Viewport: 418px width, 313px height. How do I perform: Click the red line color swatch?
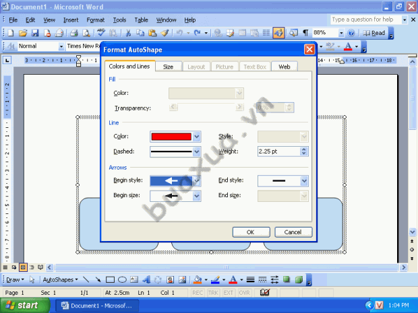point(171,137)
